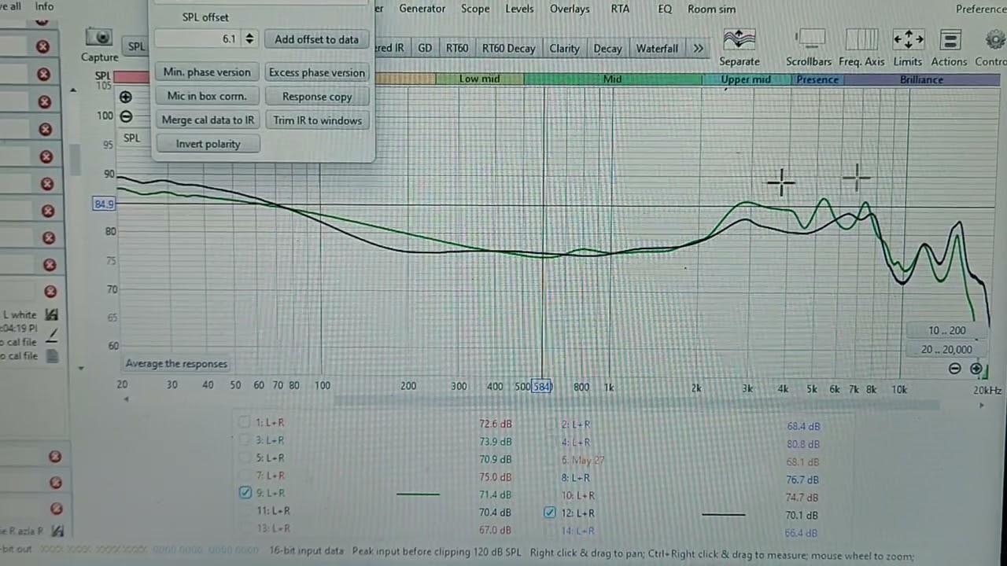1007x566 pixels.
Task: Set frequency range to 10 .. 200
Action: click(x=946, y=330)
